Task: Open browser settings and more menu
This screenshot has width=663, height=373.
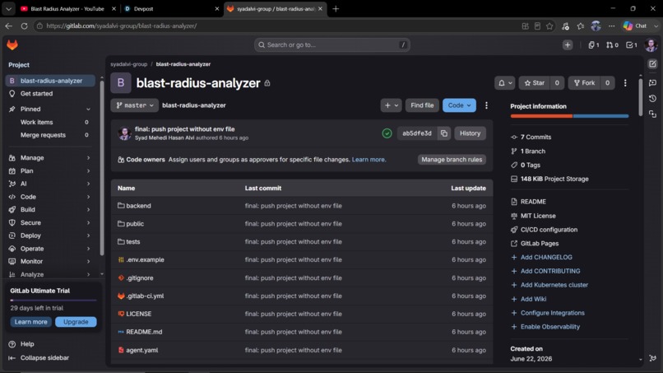Action: pos(611,26)
